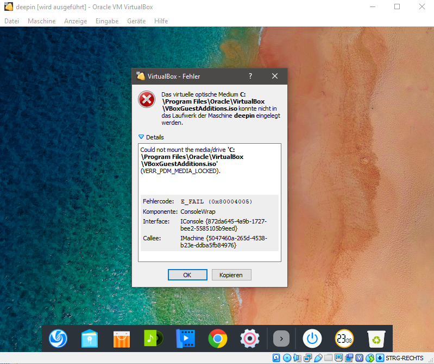Viewport: 434px width, 364px height.
Task: Click the dialog help question mark
Action: point(250,76)
